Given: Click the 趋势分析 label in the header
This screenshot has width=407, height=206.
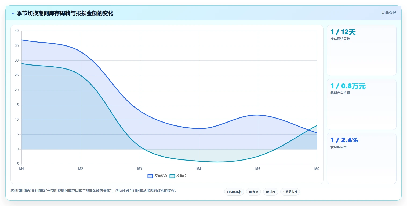Looking at the screenshot, I should (389, 13).
